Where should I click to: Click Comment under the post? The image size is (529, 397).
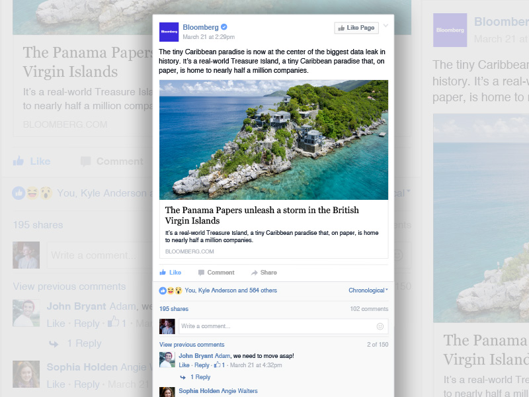point(216,273)
